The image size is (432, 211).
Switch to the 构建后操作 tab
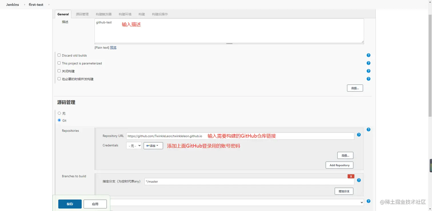click(x=160, y=14)
